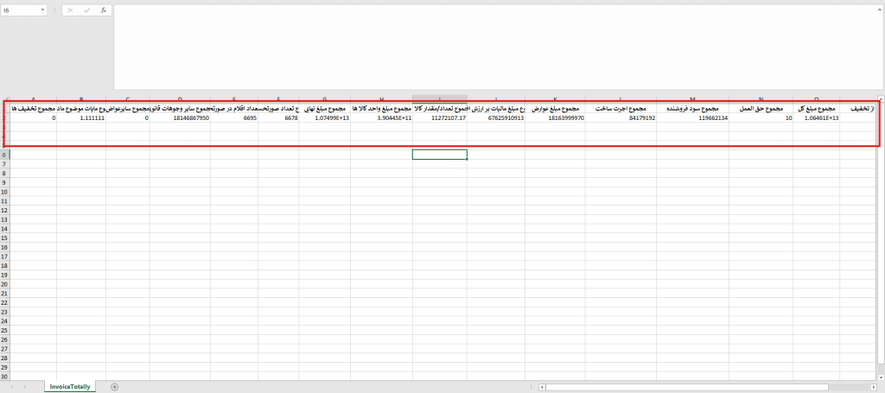Select cell with value 1.111111

tap(81, 117)
